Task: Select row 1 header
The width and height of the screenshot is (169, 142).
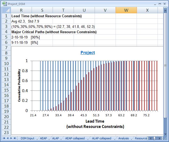Action: [x=6, y=16]
